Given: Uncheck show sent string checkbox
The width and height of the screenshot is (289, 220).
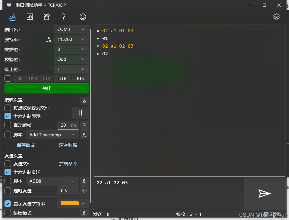Looking at the screenshot, I should click(x=8, y=204).
